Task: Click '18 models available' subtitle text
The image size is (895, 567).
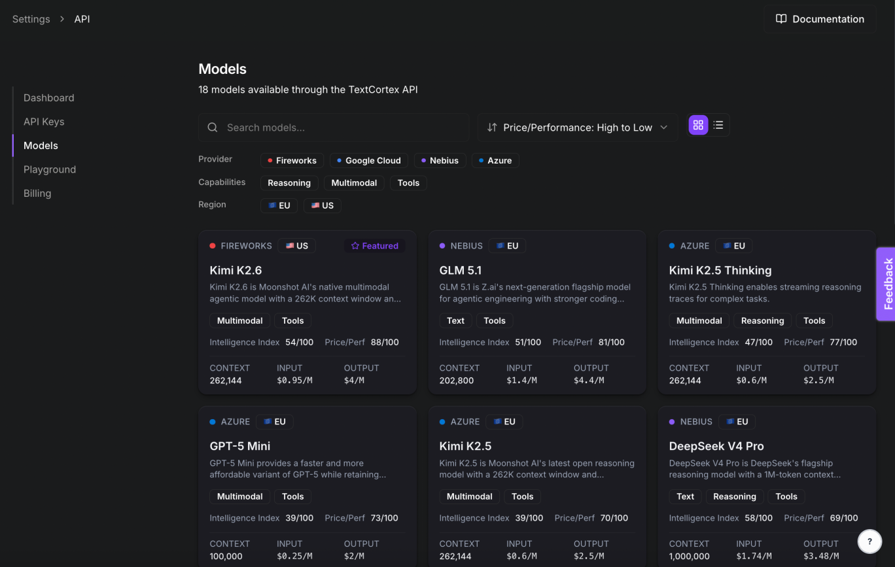Action: [x=308, y=90]
